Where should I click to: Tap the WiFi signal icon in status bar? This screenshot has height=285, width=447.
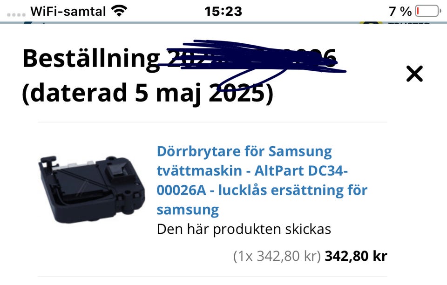click(x=119, y=11)
